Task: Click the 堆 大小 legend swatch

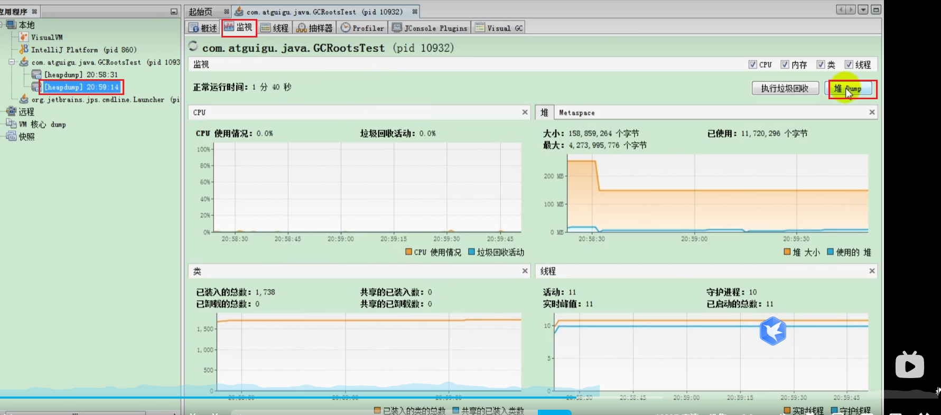Action: 787,252
